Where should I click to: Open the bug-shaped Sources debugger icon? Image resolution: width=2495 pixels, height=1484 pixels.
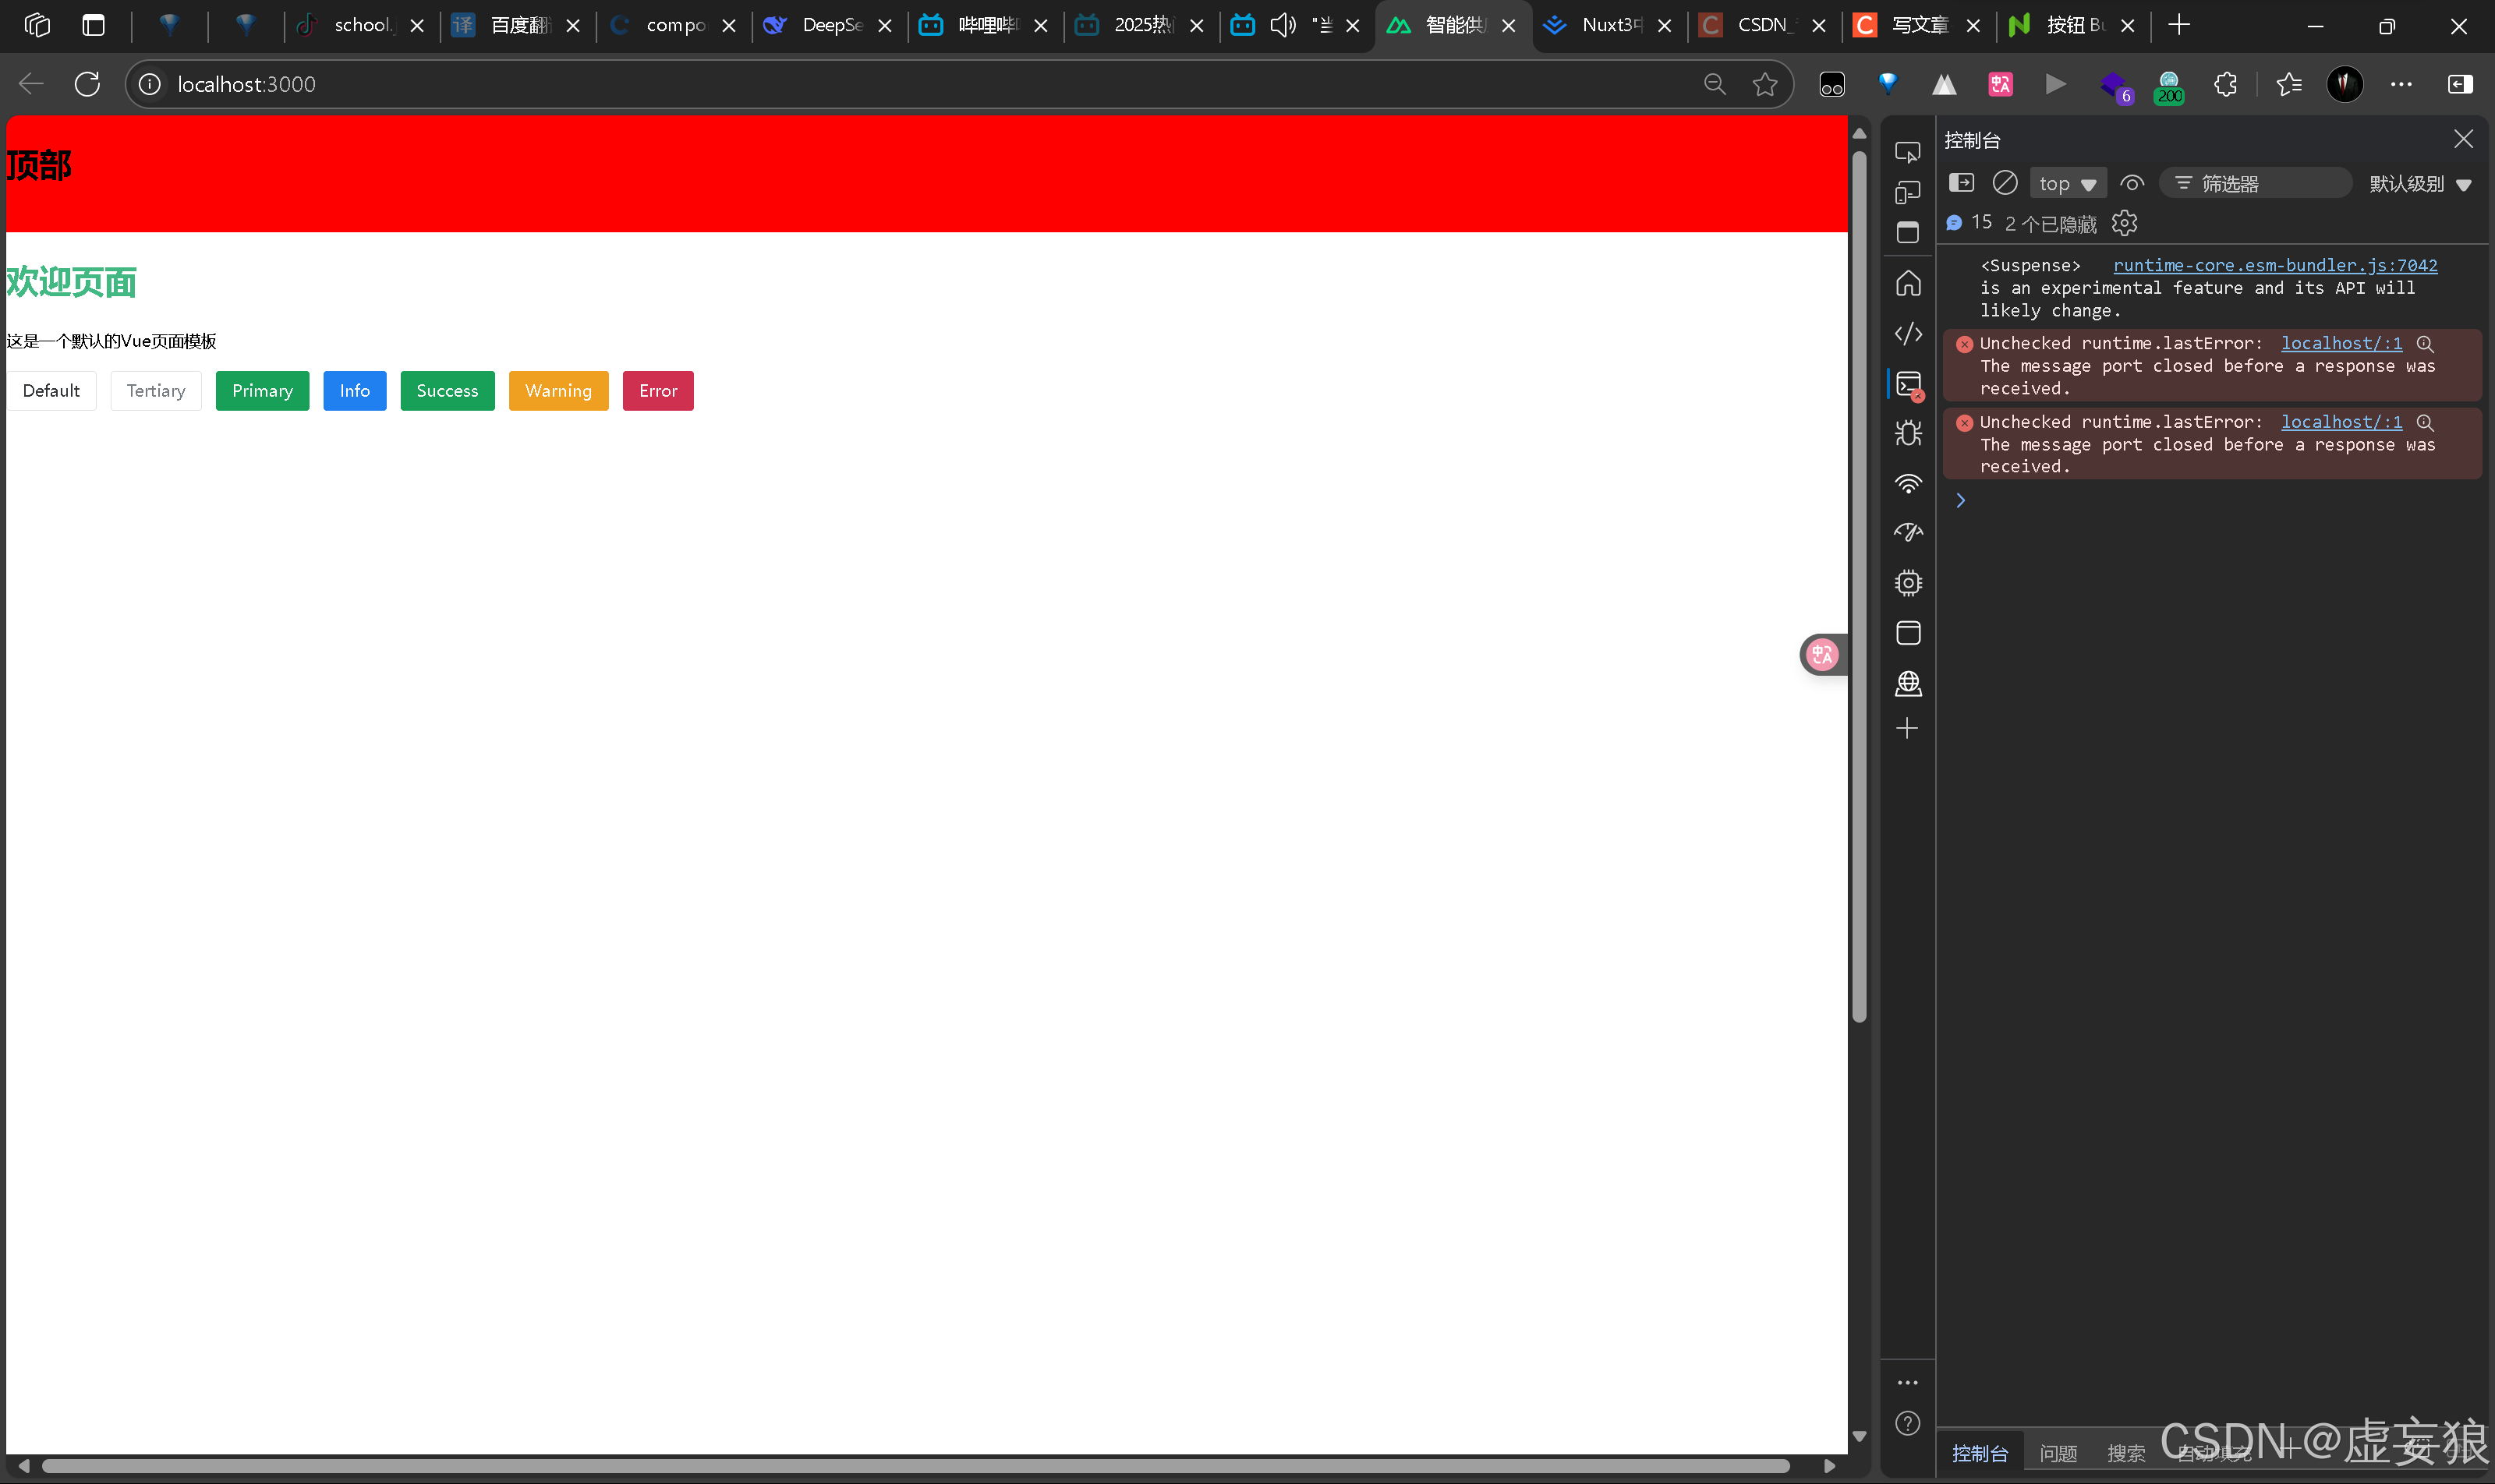coord(1907,433)
